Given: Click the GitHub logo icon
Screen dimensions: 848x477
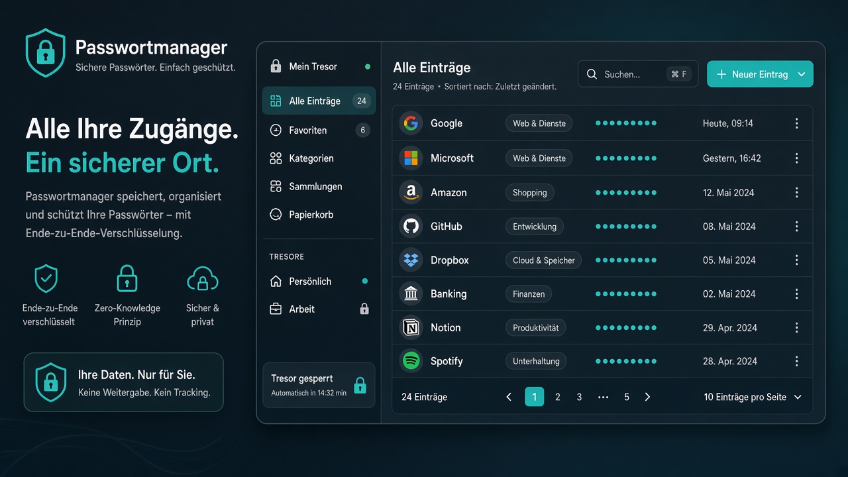Looking at the screenshot, I should [411, 227].
